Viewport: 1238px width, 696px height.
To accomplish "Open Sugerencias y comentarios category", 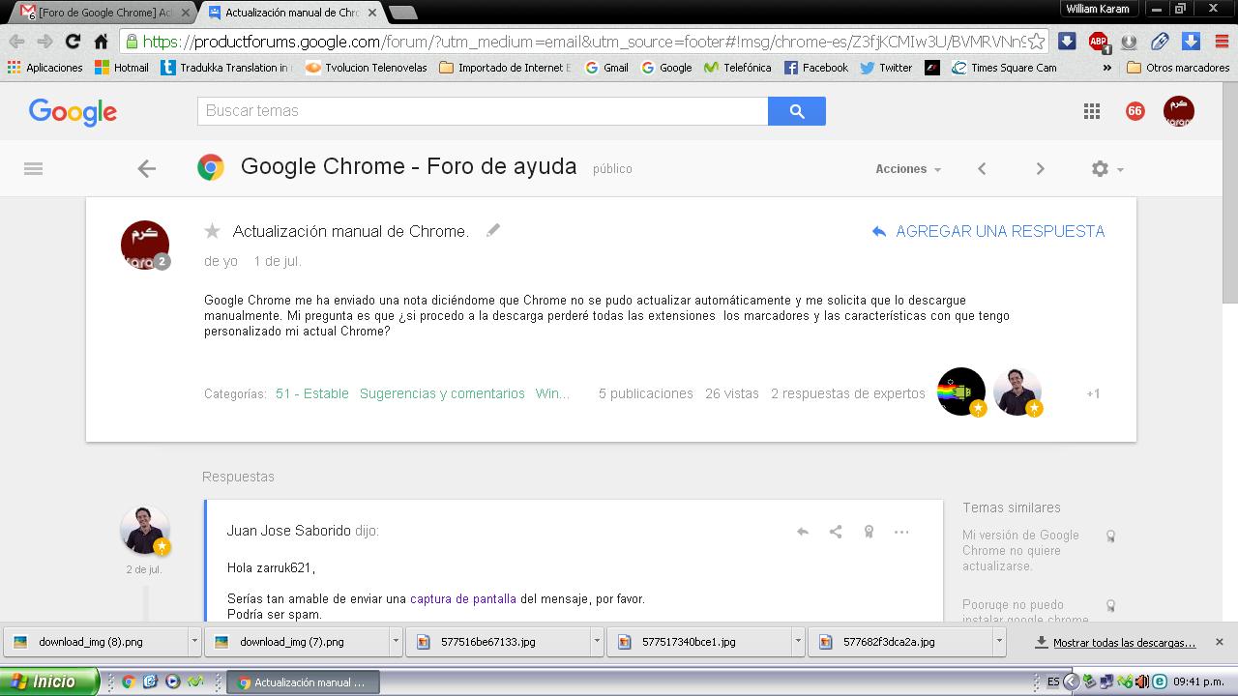I will [442, 393].
